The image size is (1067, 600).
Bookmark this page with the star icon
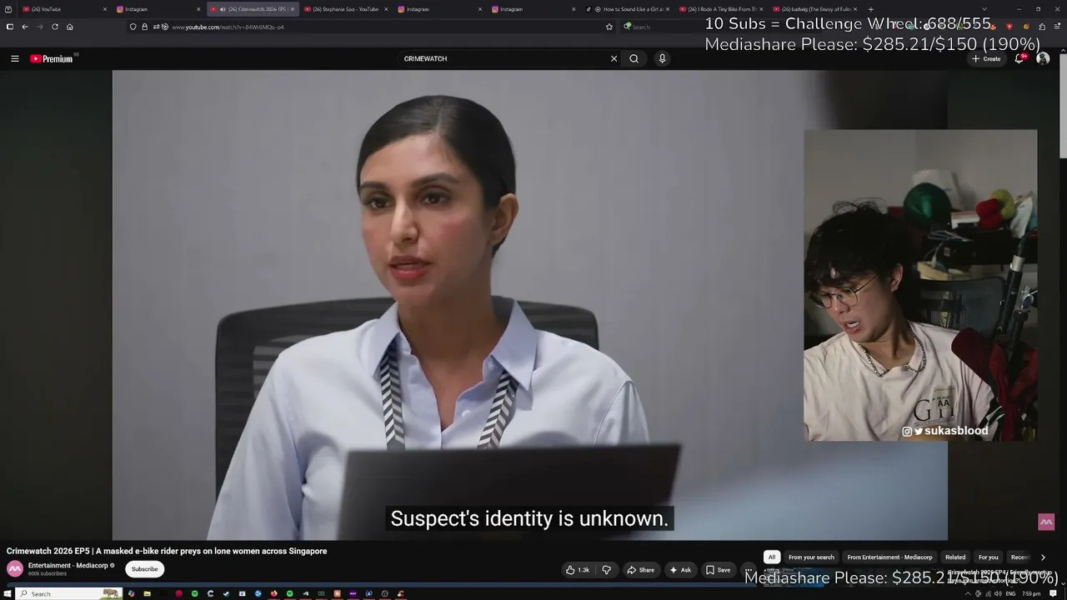click(x=609, y=27)
